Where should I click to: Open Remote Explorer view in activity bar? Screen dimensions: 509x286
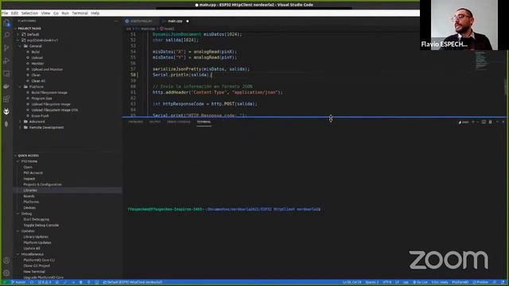pyautogui.click(x=6, y=74)
